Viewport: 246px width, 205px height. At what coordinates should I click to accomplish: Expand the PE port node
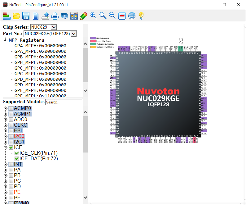pos(6,192)
